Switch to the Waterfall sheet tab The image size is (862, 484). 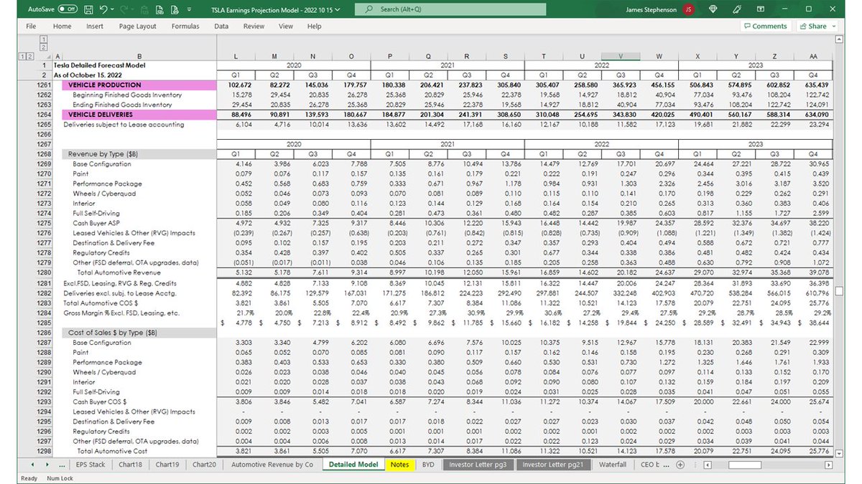(x=613, y=465)
